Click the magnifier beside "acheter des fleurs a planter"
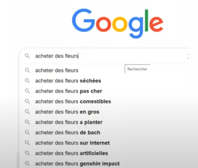The width and height of the screenshot is (198, 168). point(27,122)
